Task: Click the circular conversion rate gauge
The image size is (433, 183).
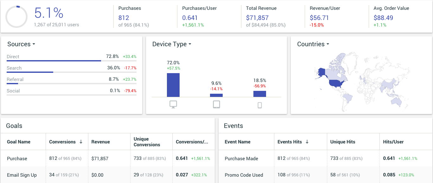Action: [x=16, y=16]
